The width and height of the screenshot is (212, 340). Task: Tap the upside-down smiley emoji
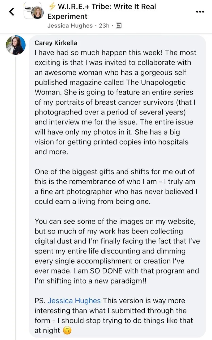[67, 331]
